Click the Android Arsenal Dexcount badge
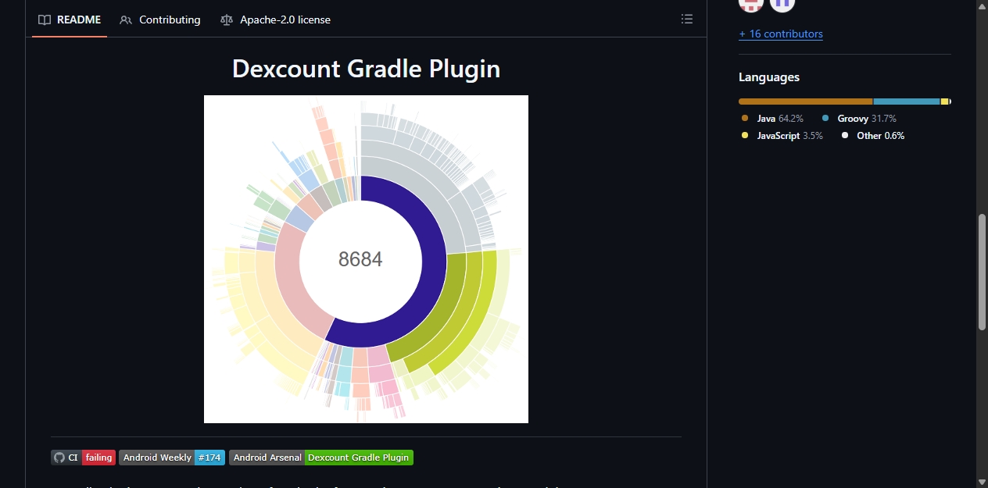This screenshot has width=988, height=488. click(x=321, y=458)
